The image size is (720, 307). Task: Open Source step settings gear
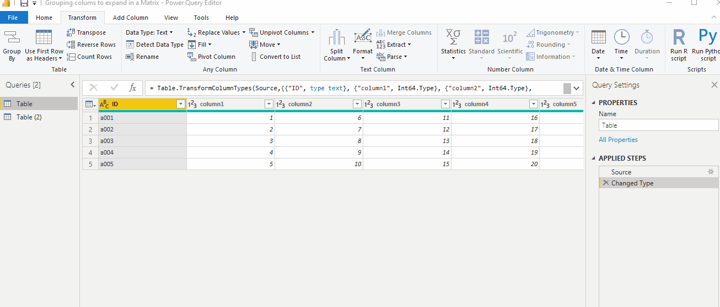[711, 172]
